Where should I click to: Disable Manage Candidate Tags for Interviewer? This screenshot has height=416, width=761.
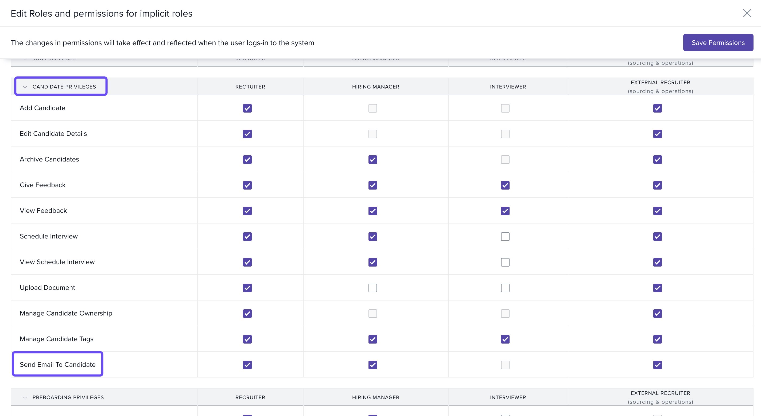[x=505, y=339]
